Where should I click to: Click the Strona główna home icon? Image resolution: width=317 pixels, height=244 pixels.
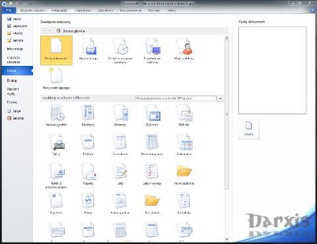tap(58, 31)
